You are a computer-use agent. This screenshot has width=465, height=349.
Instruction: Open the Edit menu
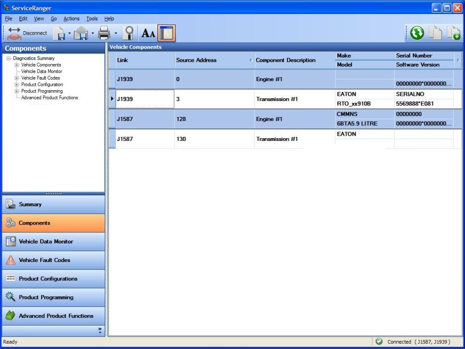pos(23,18)
